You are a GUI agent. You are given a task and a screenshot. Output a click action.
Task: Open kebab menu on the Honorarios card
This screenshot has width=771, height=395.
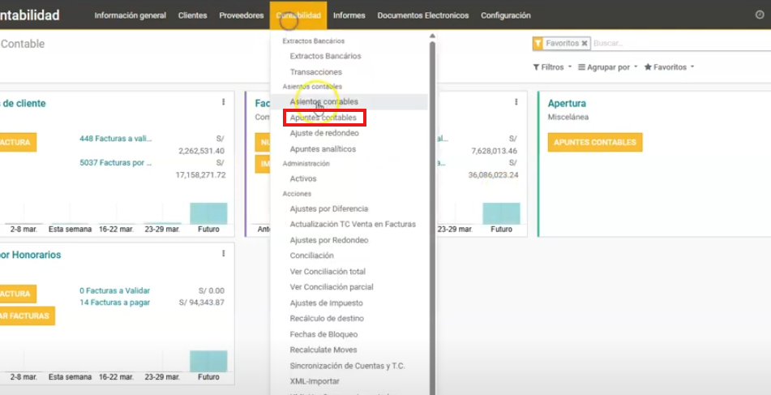click(x=224, y=254)
